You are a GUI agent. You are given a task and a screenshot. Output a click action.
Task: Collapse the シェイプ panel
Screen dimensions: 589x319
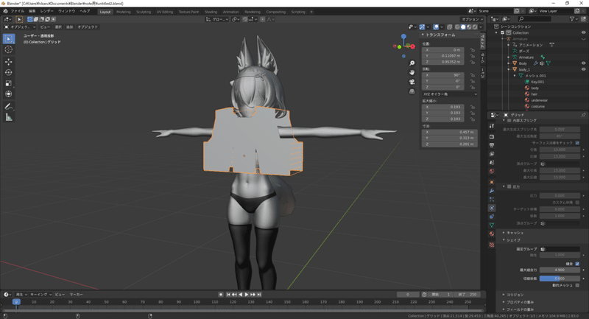coord(512,240)
